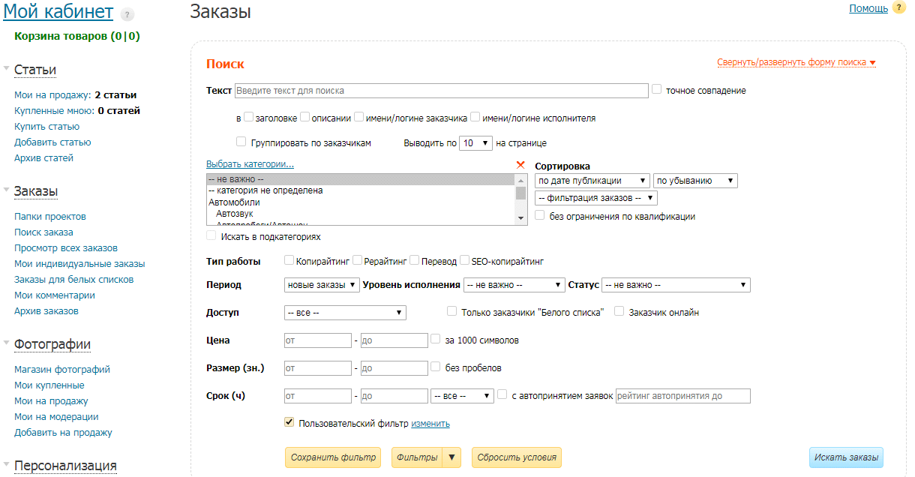Open the Выводить по page size dropdown
The width and height of the screenshot is (915, 477).
coord(475,142)
